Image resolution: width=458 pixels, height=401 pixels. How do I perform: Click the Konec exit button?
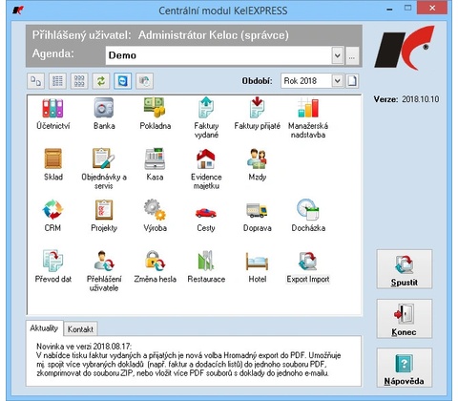405,319
